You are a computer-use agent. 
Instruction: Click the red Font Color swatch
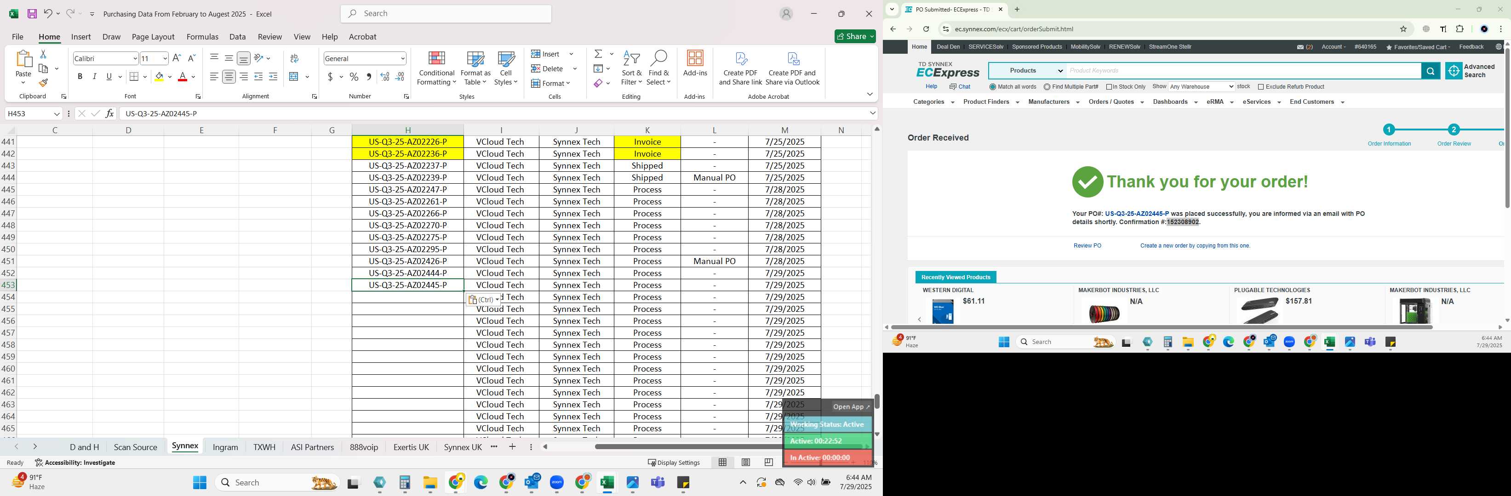pyautogui.click(x=183, y=77)
